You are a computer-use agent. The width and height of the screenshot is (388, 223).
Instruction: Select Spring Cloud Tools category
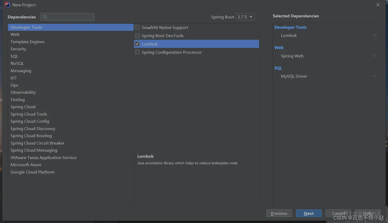coord(71,114)
